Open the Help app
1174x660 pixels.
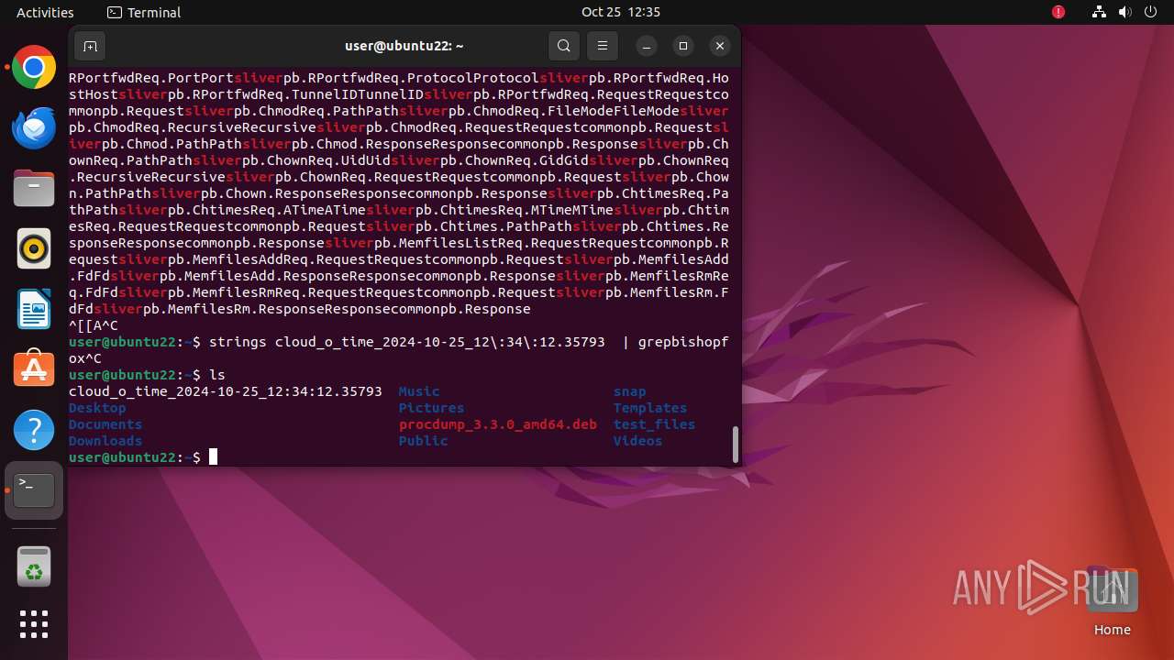(34, 430)
